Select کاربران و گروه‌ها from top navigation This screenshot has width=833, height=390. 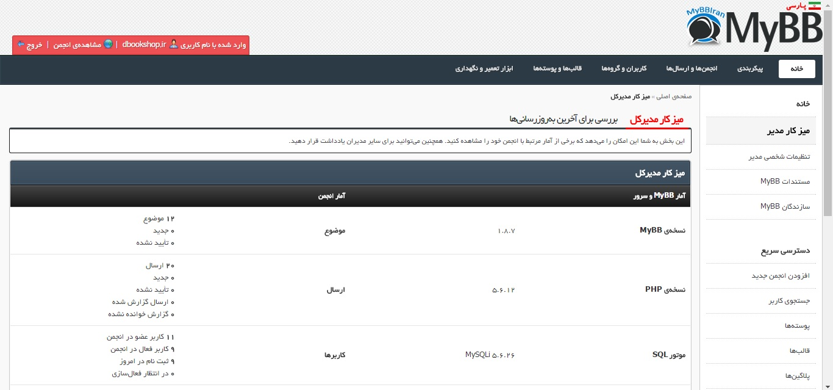click(624, 69)
